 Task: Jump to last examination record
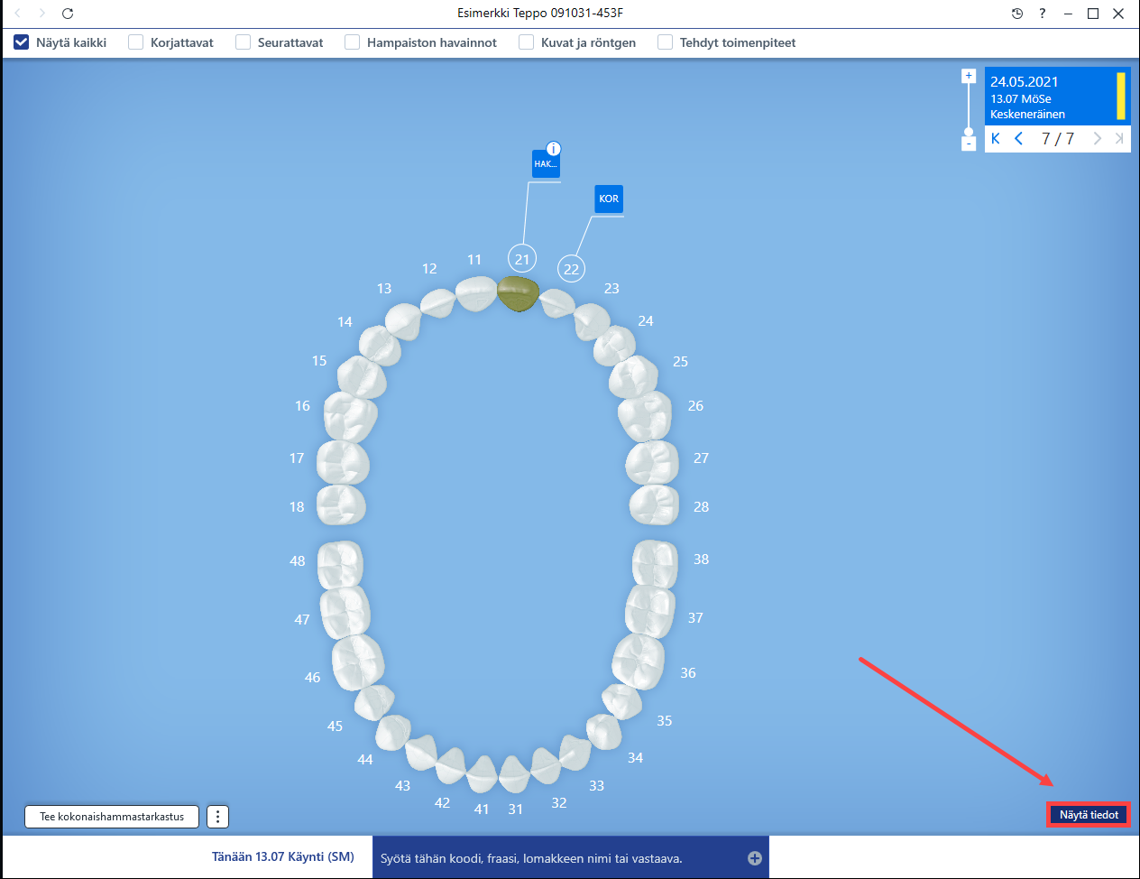click(1119, 138)
